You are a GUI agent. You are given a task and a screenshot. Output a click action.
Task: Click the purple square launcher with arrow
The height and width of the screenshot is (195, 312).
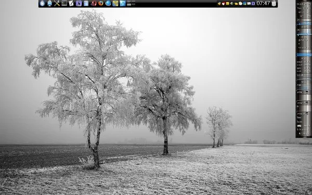coord(79,3)
